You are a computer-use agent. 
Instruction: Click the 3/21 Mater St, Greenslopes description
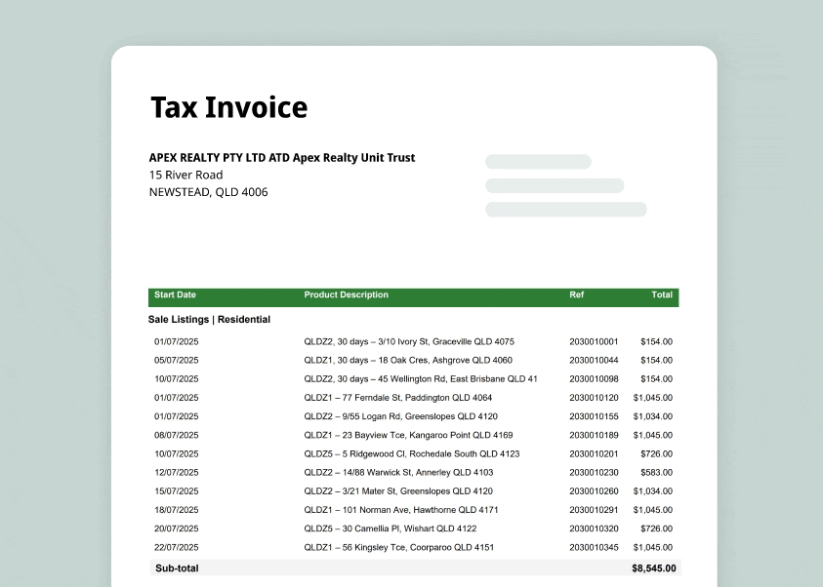point(398,491)
